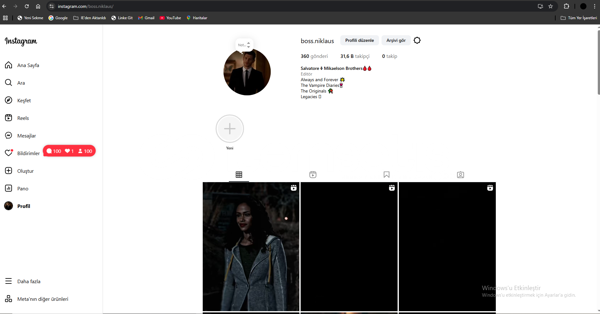600x314 pixels.
Task: Open the Yeni Sekme bookmark
Action: [x=31, y=18]
